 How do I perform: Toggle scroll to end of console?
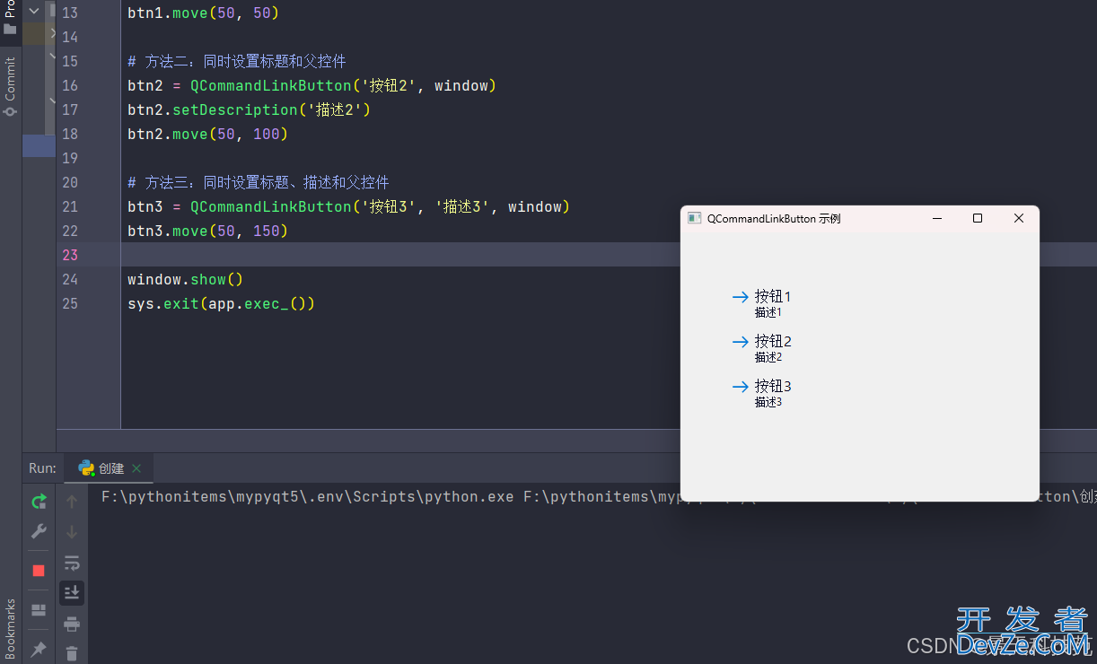(72, 593)
